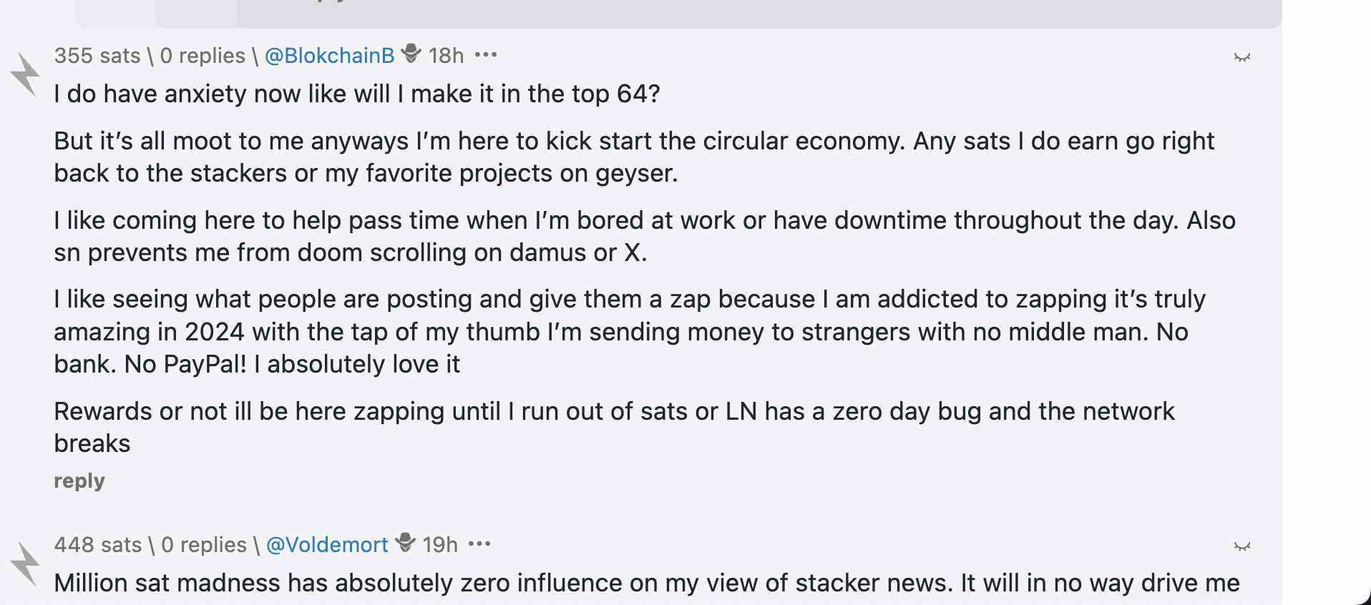Click the 18h timestamp permalink
Screen dimensions: 1371x605
click(446, 56)
